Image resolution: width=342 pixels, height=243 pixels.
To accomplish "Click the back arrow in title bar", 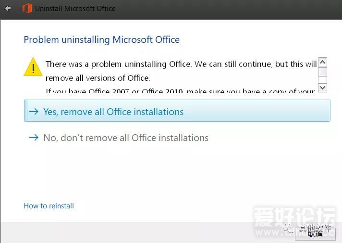I will point(8,8).
